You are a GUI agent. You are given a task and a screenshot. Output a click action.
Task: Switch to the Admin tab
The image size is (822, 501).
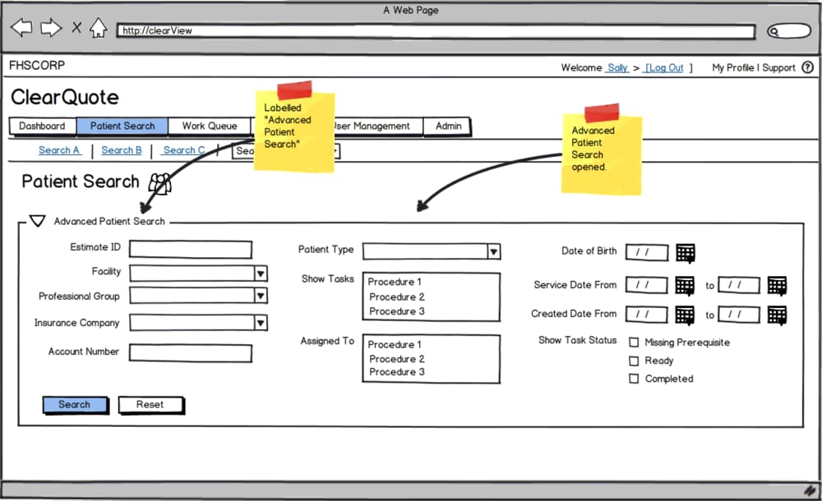pos(448,126)
